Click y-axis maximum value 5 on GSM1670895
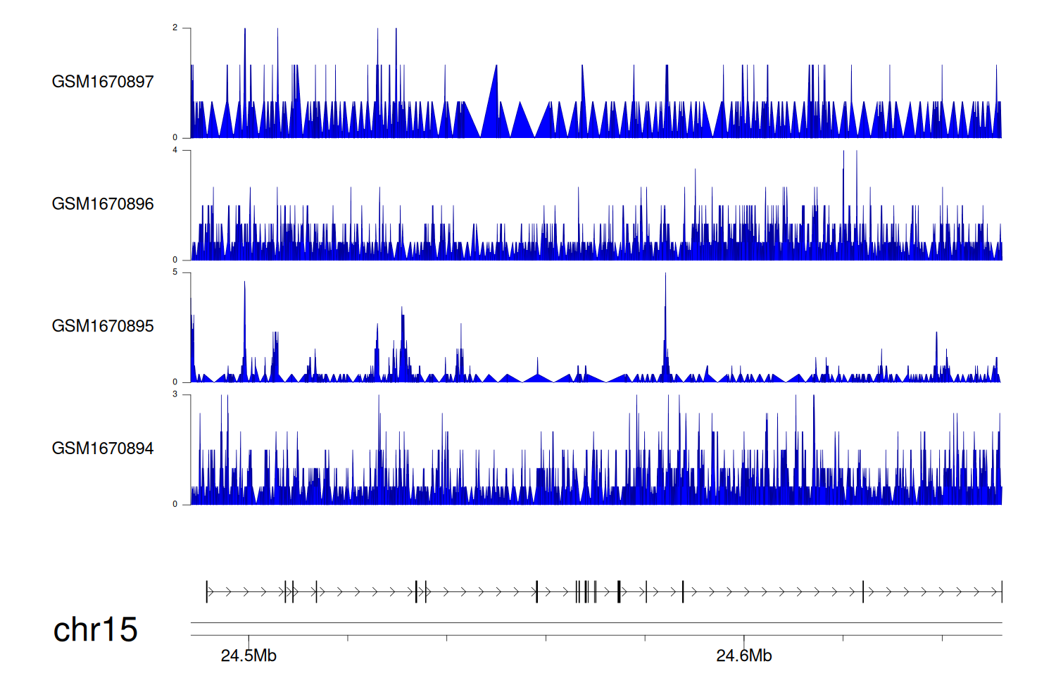Screen dimensions: 1056x690 (175, 272)
